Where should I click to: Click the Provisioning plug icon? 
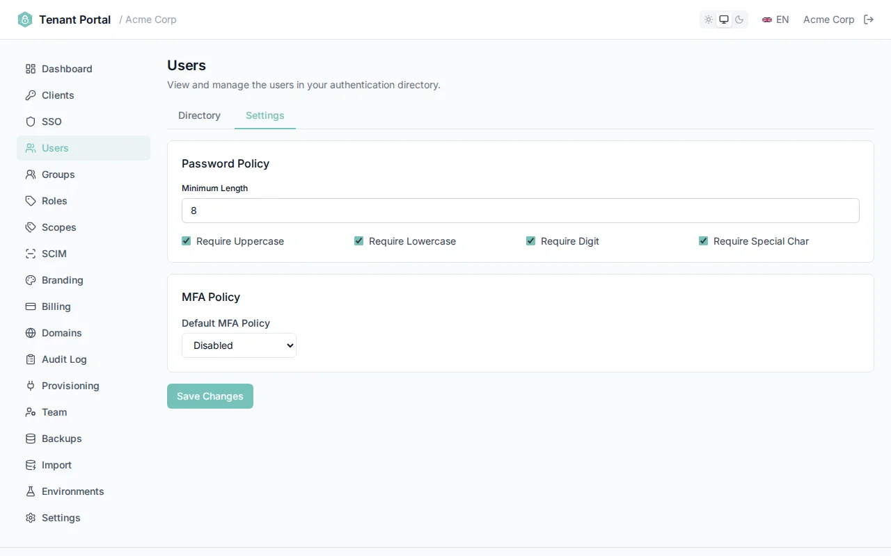31,386
